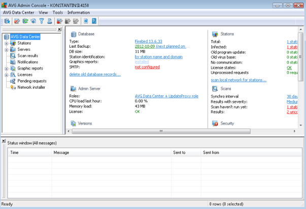Select Graphic reports tree item

(x=30, y=68)
